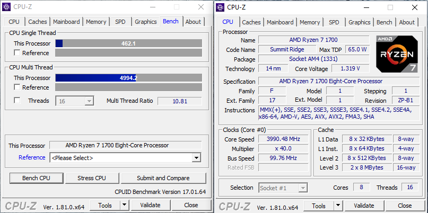The height and width of the screenshot is (213, 428).
Task: Enable Multi Thread Reference checkbox
Action: click(17, 87)
